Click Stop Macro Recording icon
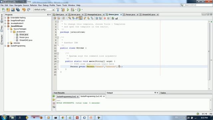 (108, 18)
